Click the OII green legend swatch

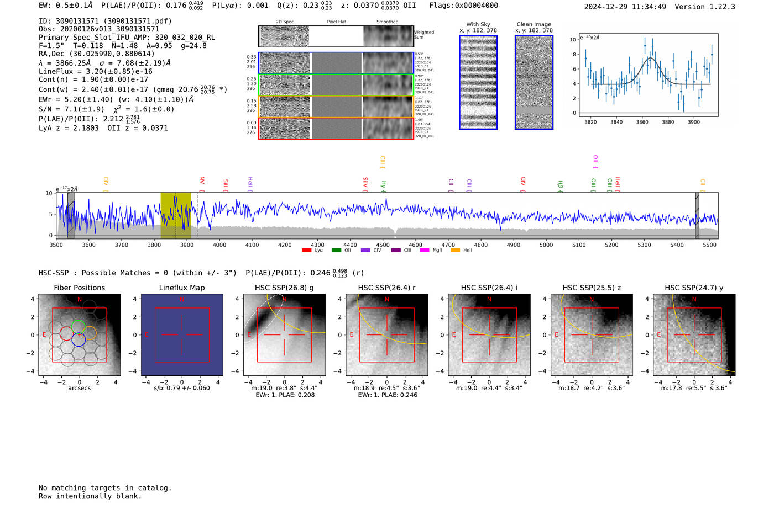coord(337,251)
